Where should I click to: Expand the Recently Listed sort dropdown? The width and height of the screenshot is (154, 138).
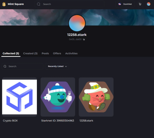[57, 66]
